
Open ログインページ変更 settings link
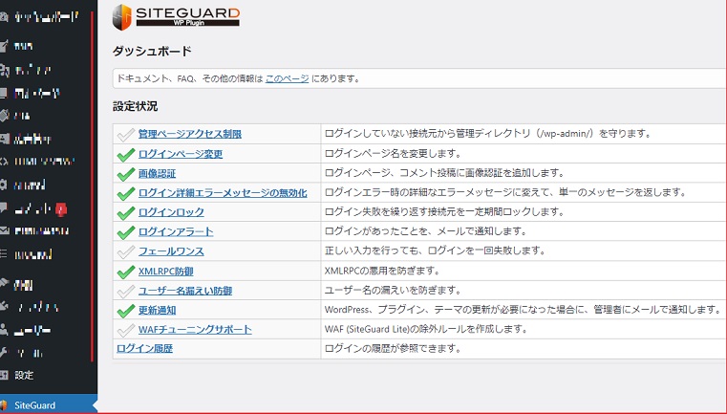(x=181, y=154)
